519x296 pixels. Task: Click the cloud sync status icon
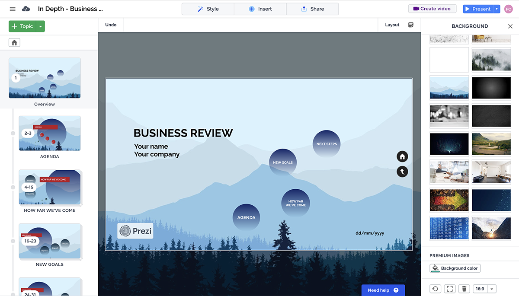(x=26, y=9)
